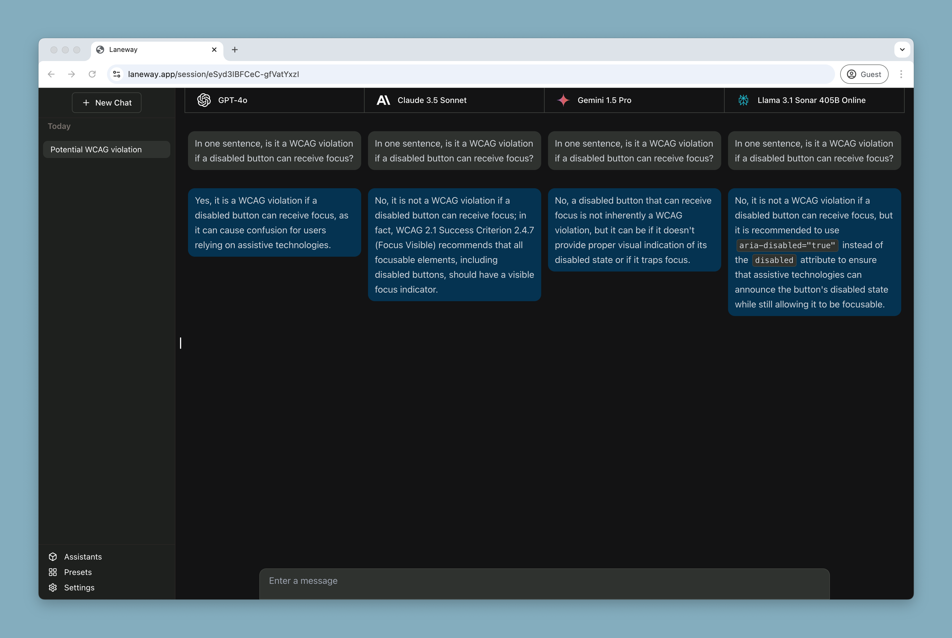The width and height of the screenshot is (952, 638).
Task: Click the browser forward arrow
Action: 72,74
